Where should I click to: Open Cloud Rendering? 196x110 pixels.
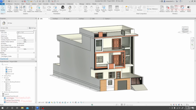click(x=55, y=9)
